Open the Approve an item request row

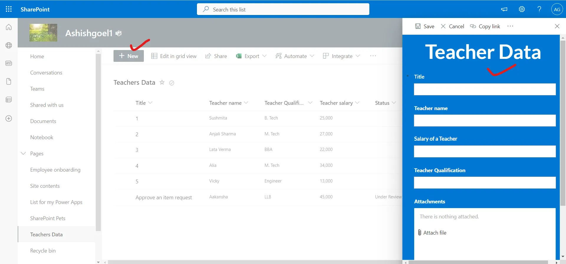pyautogui.click(x=164, y=197)
